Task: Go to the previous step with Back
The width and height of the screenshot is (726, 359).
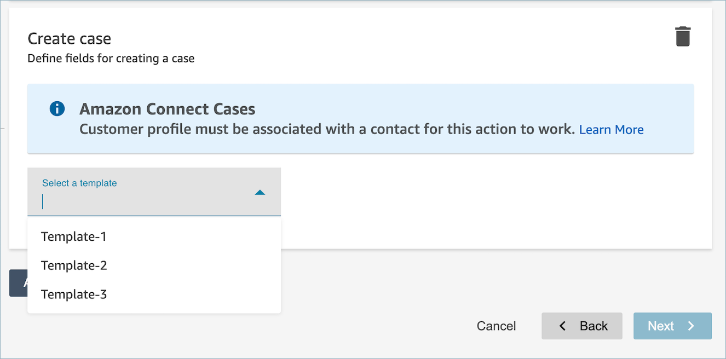Action: coord(582,326)
